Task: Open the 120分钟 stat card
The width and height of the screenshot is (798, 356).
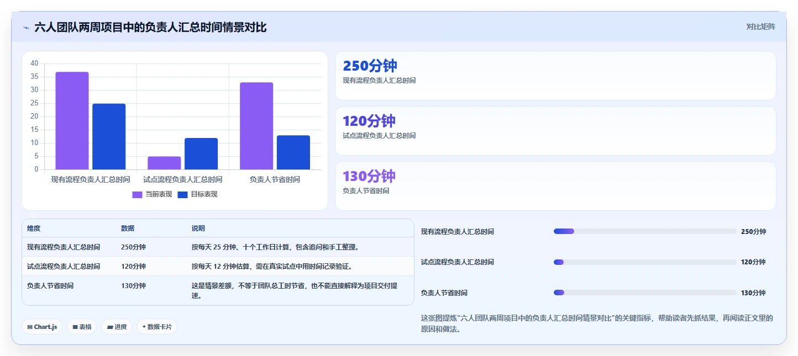Action: click(x=555, y=131)
